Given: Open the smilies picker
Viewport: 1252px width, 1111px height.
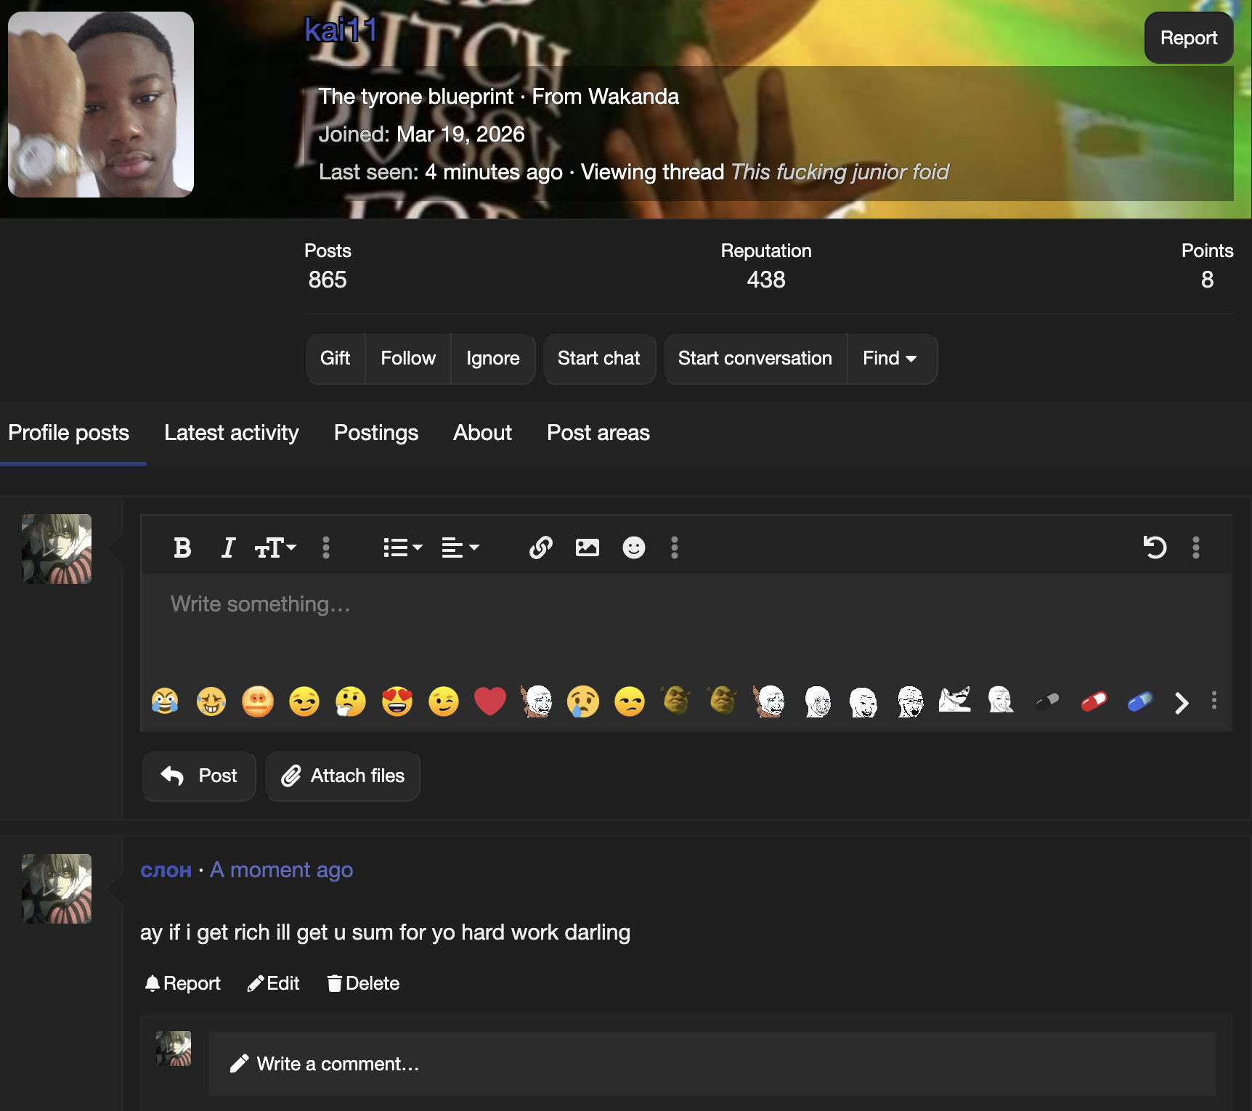Looking at the screenshot, I should (633, 548).
